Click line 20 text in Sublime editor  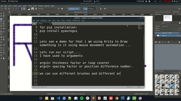click(80, 74)
